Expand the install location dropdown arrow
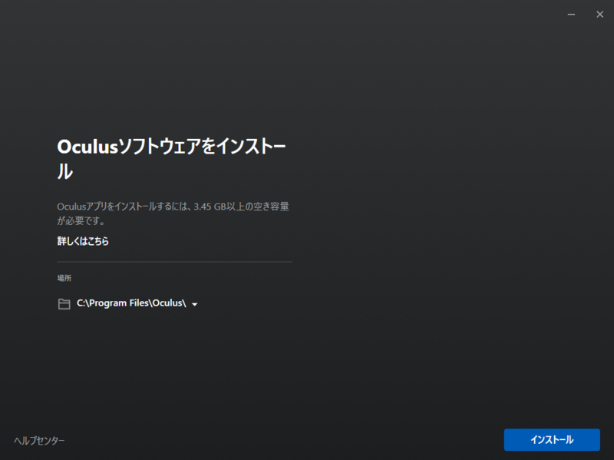The image size is (614, 460). pyautogui.click(x=195, y=304)
